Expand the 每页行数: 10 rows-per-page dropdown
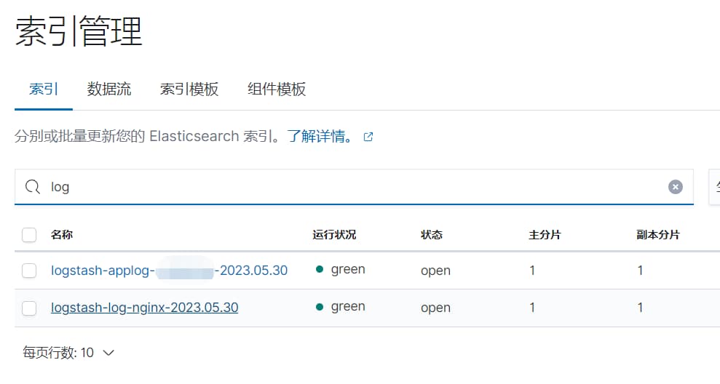The width and height of the screenshot is (720, 384). (x=68, y=353)
